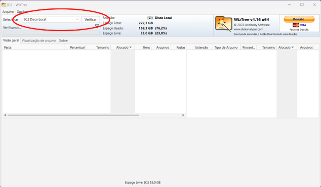Click the sort arrow on right Alocado column
The width and height of the screenshot is (321, 187).
tap(292, 47)
